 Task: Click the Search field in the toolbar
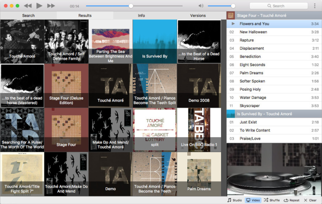[279, 6]
